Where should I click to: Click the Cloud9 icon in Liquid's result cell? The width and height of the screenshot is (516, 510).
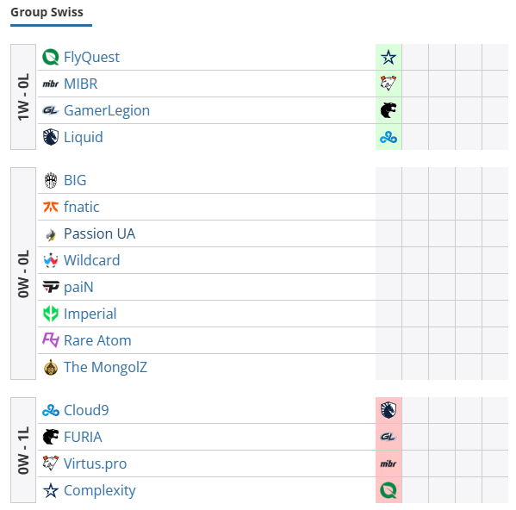coord(389,137)
